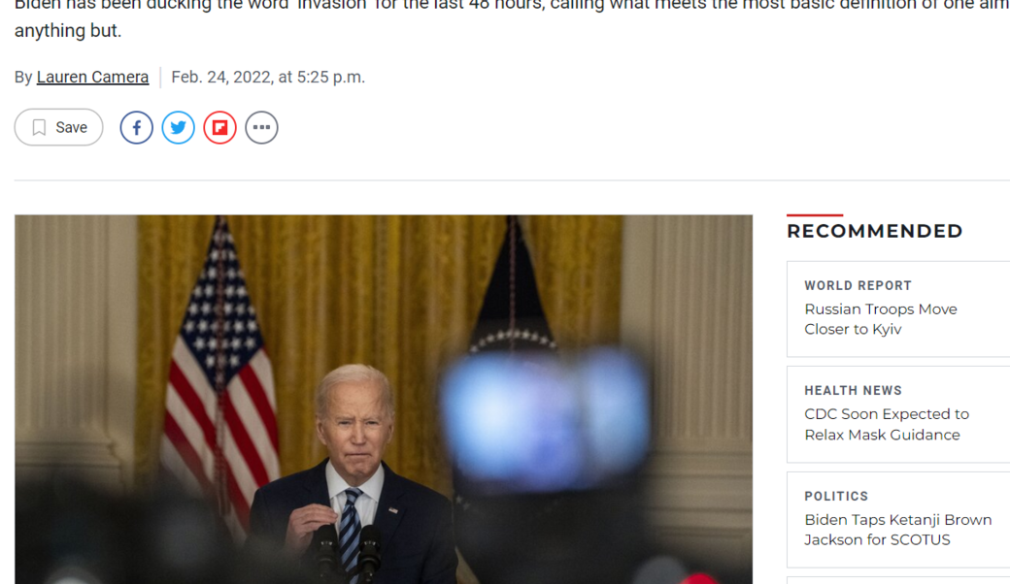Open CDC Soon Expected to Relax Mask Guidance
This screenshot has height=584, width=1010.
887,425
